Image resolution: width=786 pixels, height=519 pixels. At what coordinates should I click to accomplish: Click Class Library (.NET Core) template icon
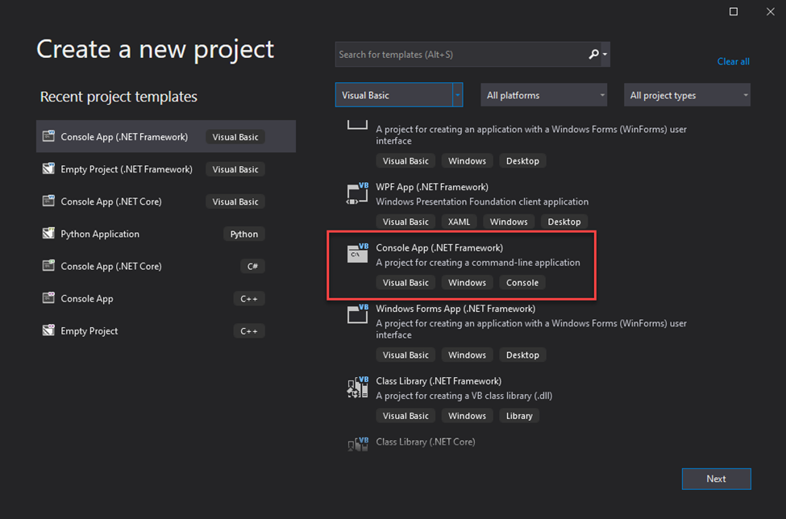click(357, 444)
